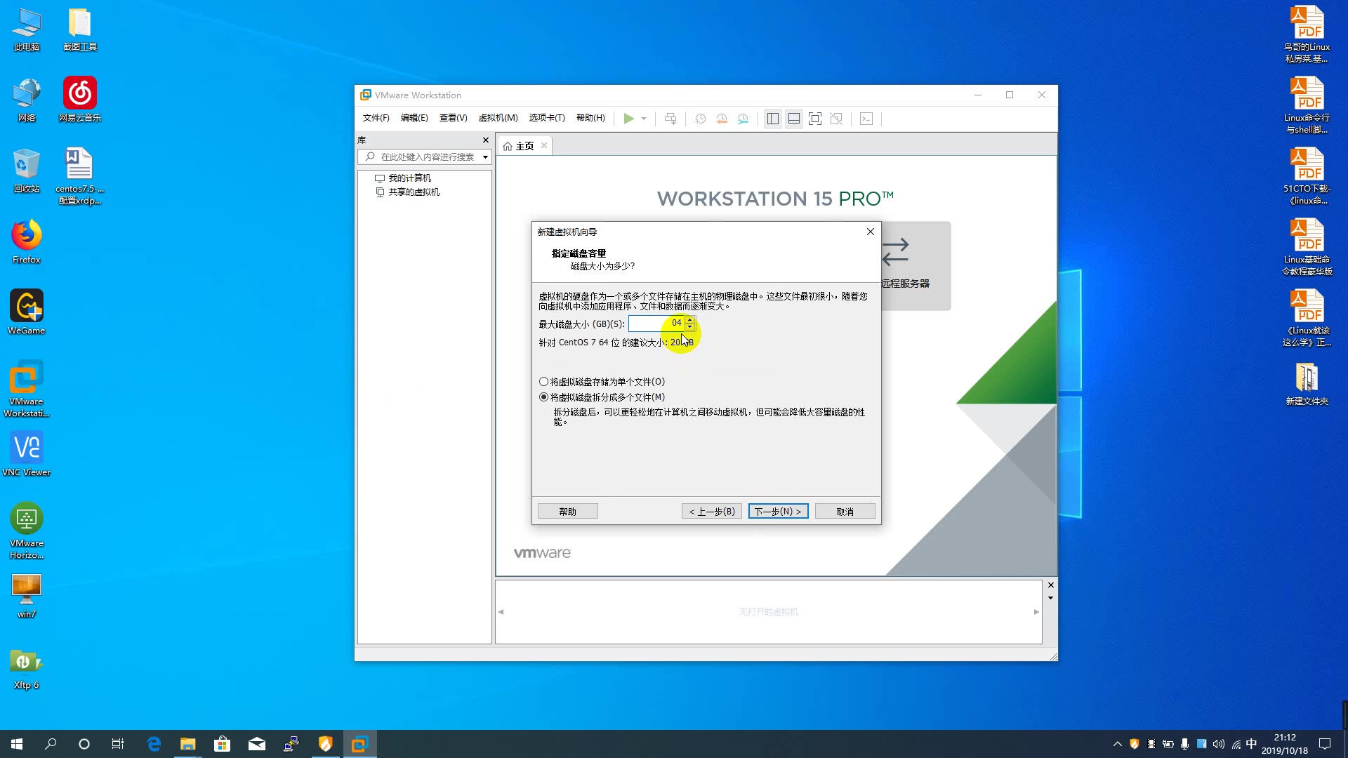
Task: Toggle the library sidebar view icon
Action: point(773,119)
